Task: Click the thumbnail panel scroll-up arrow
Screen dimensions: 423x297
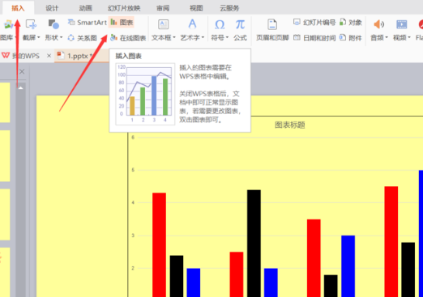Action: 20,88
